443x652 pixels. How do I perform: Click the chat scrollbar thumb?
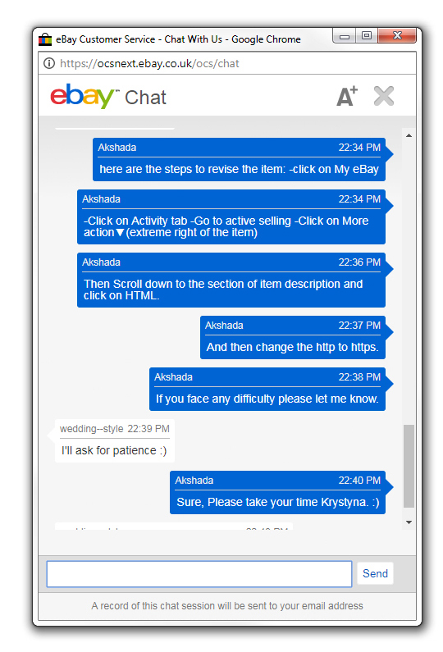coord(409,466)
